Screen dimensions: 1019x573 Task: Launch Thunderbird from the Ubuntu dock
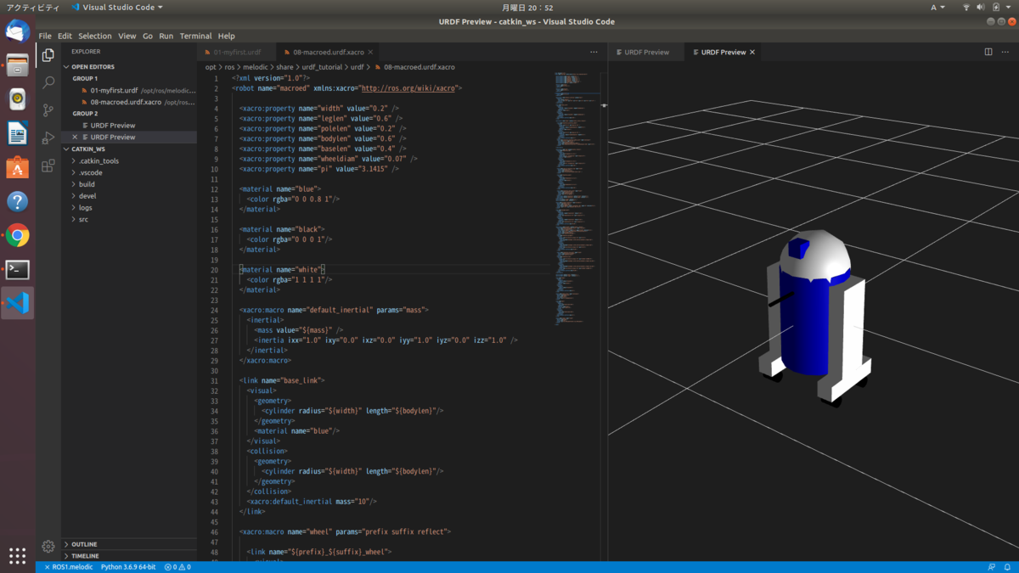(18, 31)
